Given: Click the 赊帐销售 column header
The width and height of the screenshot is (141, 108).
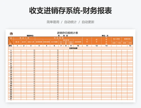Looking at the screenshot, I should click(47, 42).
